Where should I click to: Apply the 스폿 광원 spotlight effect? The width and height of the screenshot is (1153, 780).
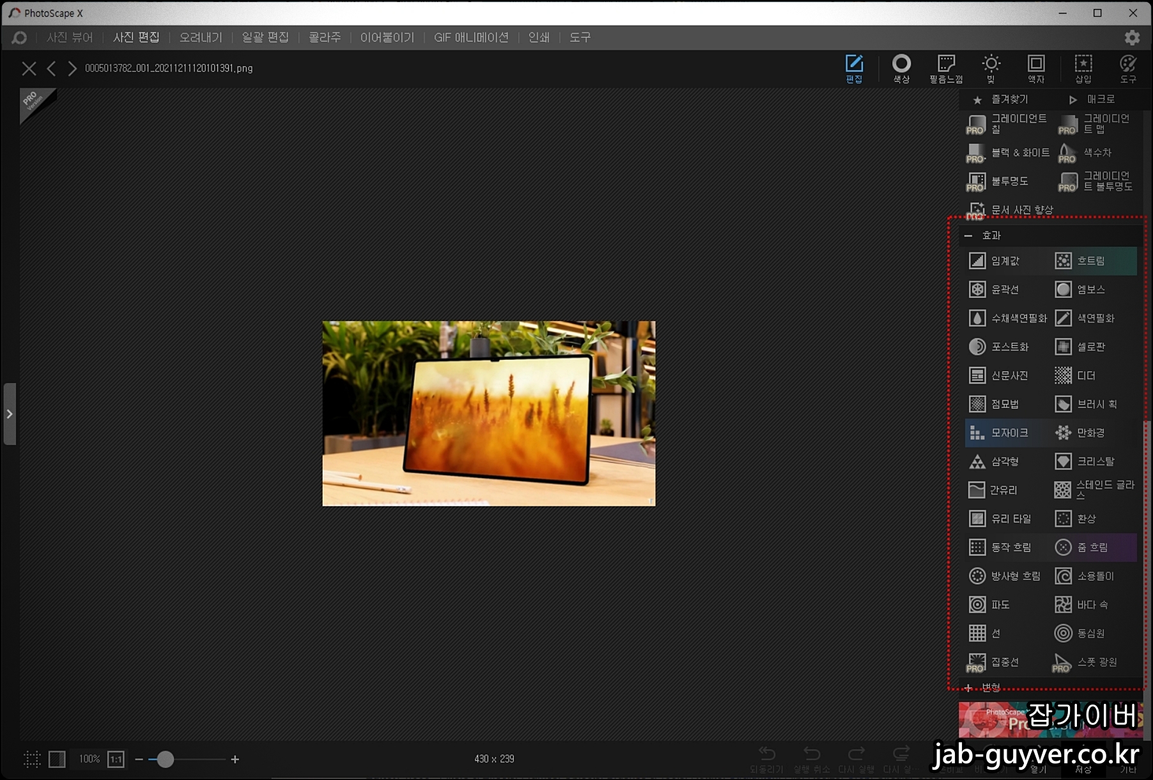point(1094,662)
